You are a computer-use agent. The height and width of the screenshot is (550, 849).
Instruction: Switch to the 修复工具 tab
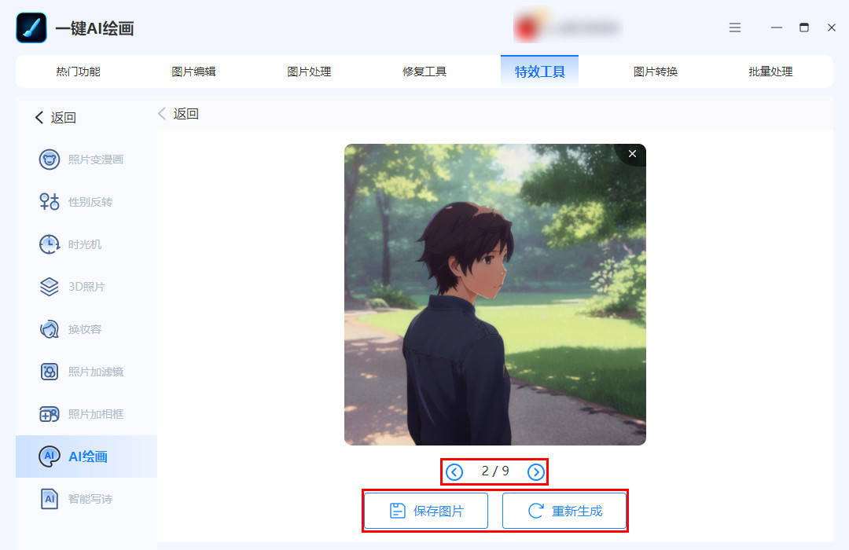[424, 71]
